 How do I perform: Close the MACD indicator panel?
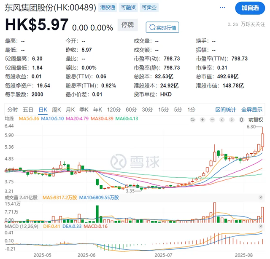261,226
